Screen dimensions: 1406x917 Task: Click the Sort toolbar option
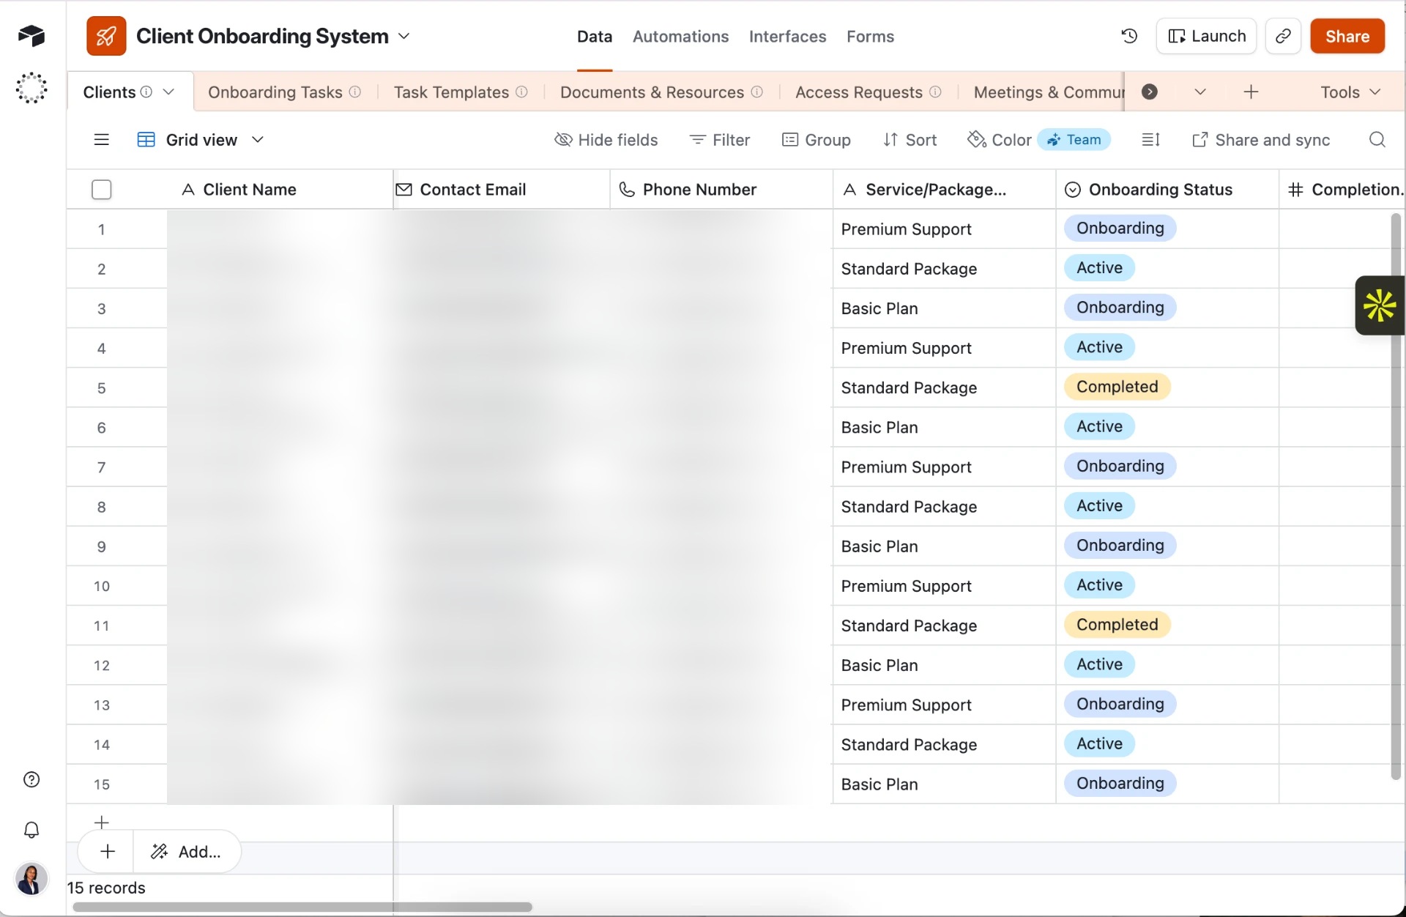pos(910,140)
